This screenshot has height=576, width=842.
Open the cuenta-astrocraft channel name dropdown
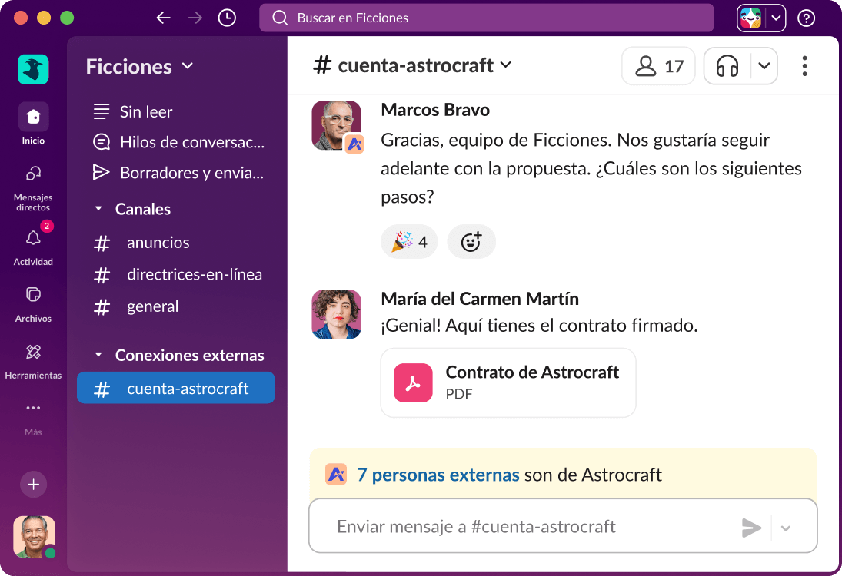[506, 66]
